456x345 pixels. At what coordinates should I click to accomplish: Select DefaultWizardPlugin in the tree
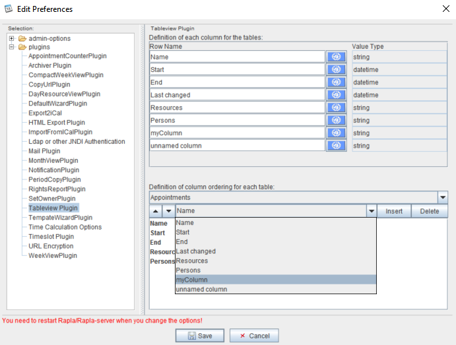pos(57,104)
